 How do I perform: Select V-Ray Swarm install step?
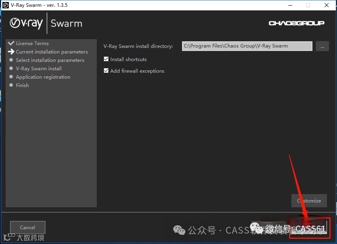tap(39, 69)
